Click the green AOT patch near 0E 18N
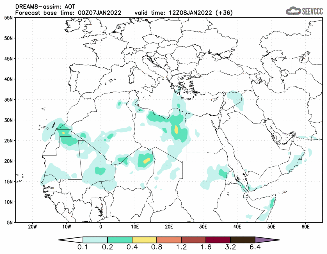Image resolution: width=327 pixels, height=254 pixels. tap(100, 171)
